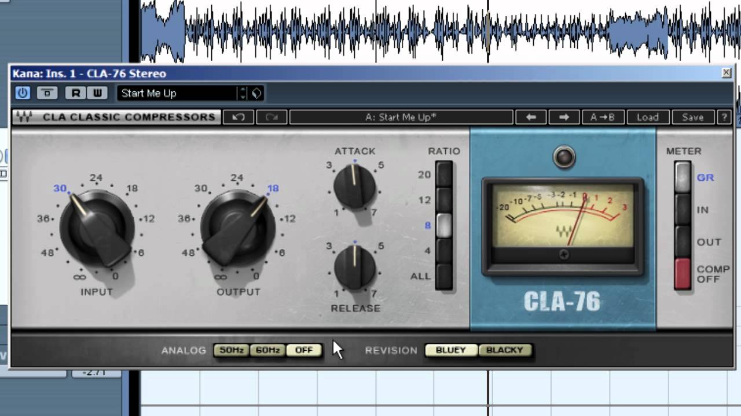Set meter to IN mode

pos(683,210)
